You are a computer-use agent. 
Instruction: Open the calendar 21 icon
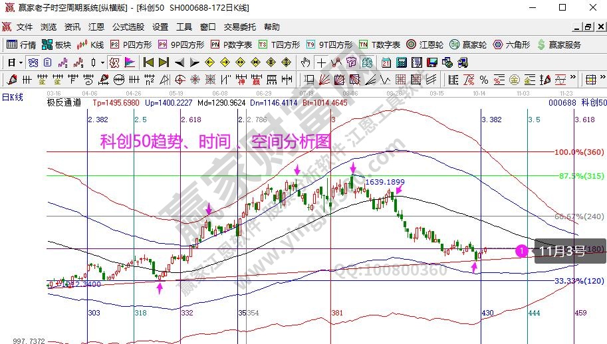(x=386, y=62)
